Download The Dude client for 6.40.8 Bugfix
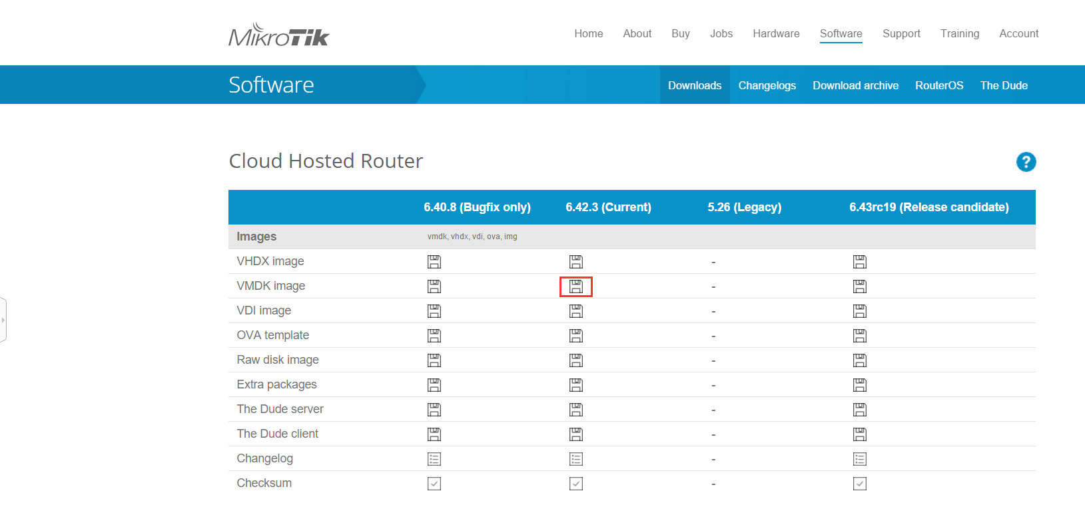The width and height of the screenshot is (1085, 525). click(x=434, y=434)
